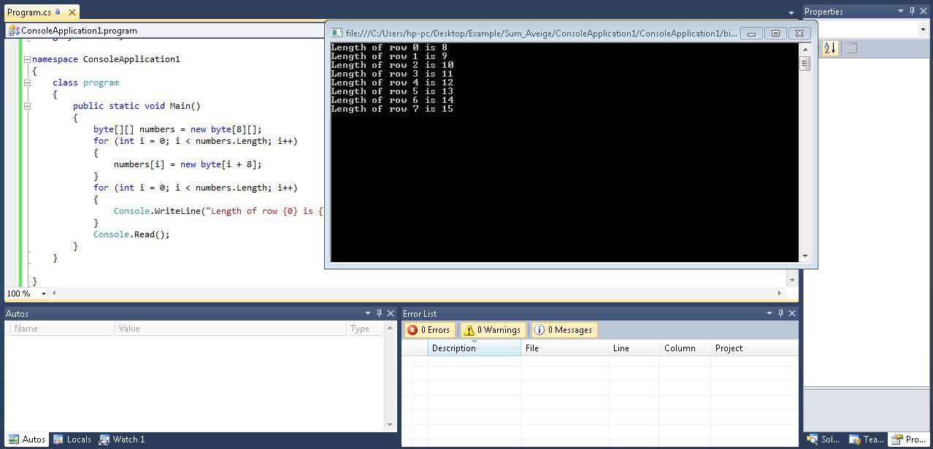Collapse the namespace ConsoleApplication1 block
The image size is (933, 449).
(x=27, y=59)
